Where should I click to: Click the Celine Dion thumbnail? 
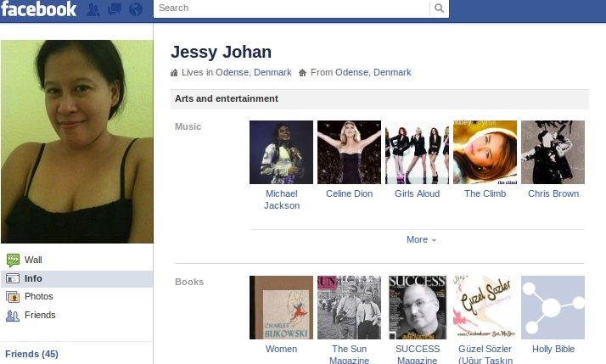(349, 152)
